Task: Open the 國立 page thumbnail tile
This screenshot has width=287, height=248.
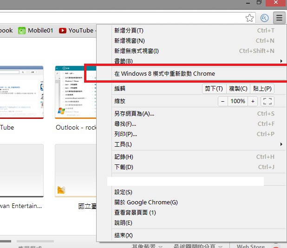Action: (x=76, y=171)
